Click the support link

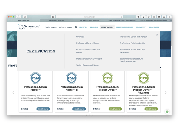point(70,27)
